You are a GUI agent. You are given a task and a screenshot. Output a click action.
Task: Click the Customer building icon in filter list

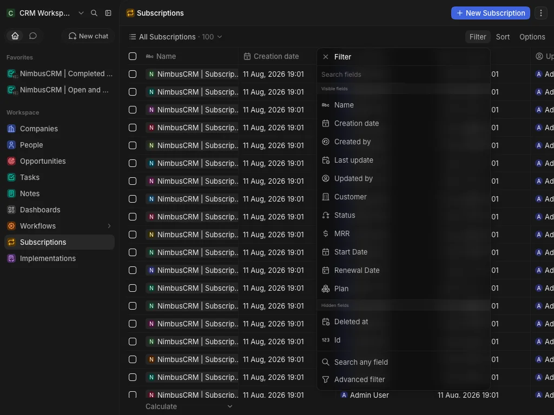coord(326,197)
